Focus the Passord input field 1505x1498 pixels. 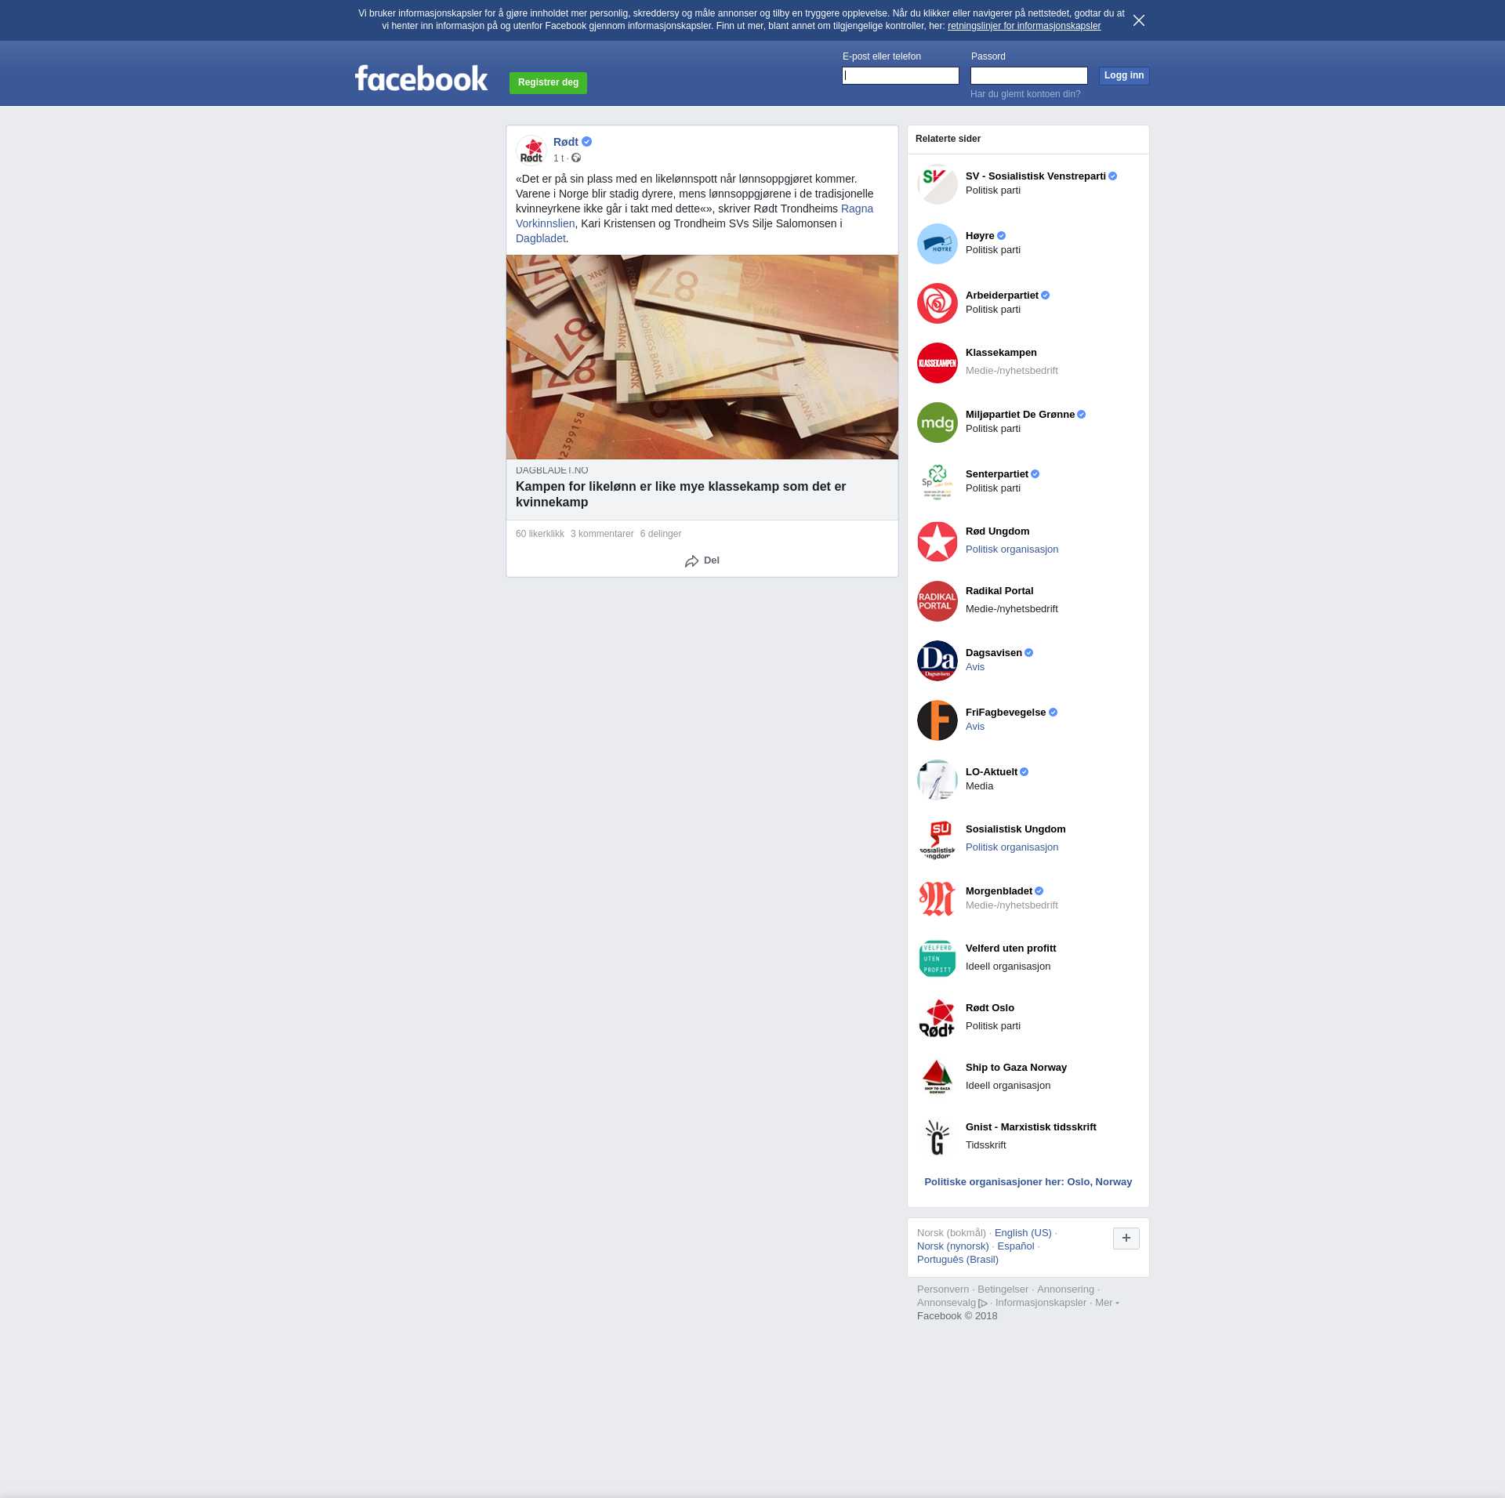(1029, 75)
